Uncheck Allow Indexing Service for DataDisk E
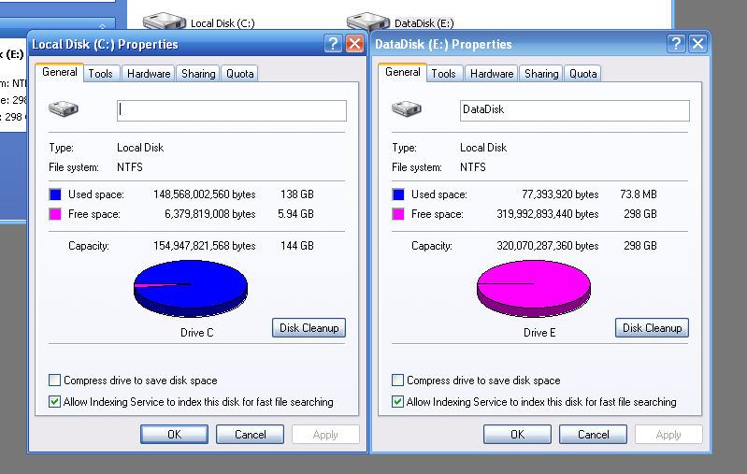The height and width of the screenshot is (474, 747). coord(398,402)
